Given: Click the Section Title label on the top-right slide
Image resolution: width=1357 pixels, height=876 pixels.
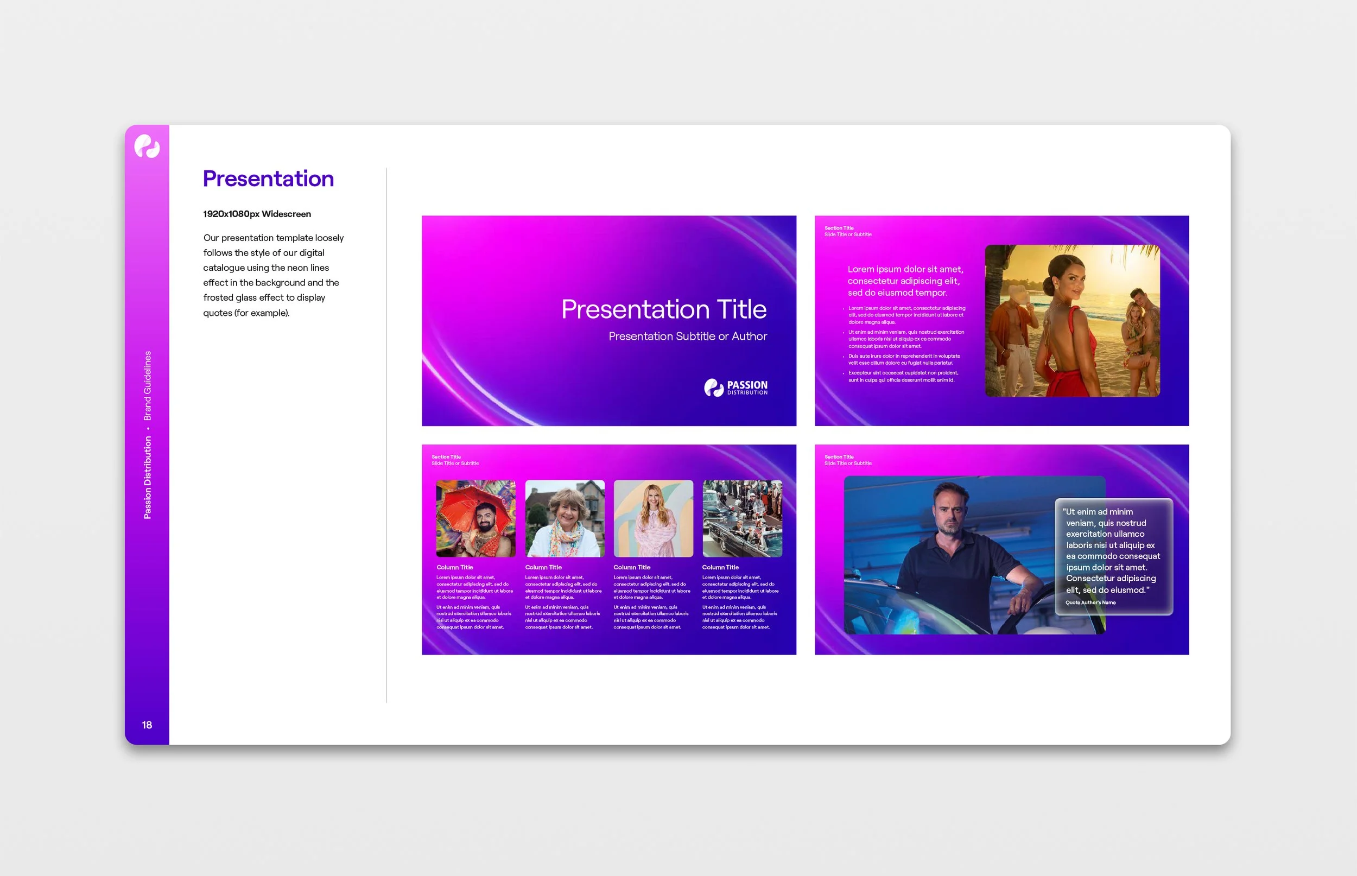Looking at the screenshot, I should click(839, 227).
